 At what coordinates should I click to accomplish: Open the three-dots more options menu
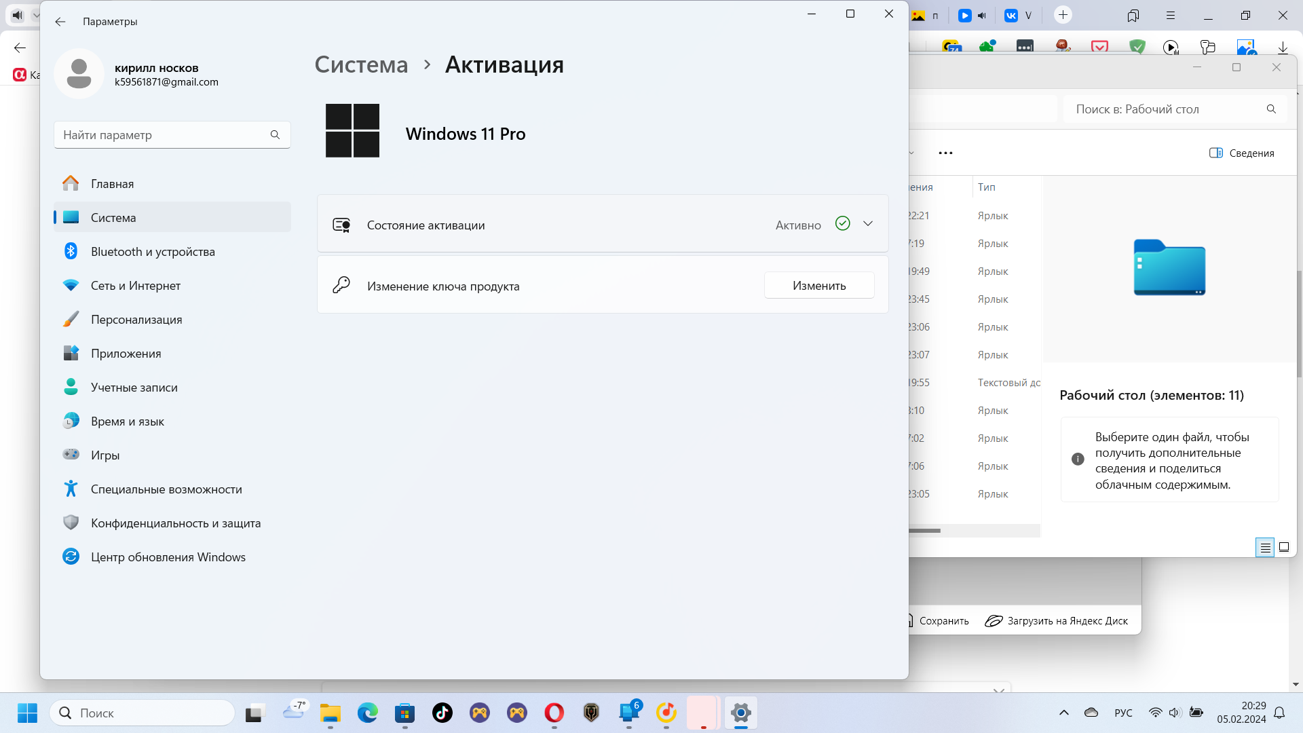click(x=945, y=153)
